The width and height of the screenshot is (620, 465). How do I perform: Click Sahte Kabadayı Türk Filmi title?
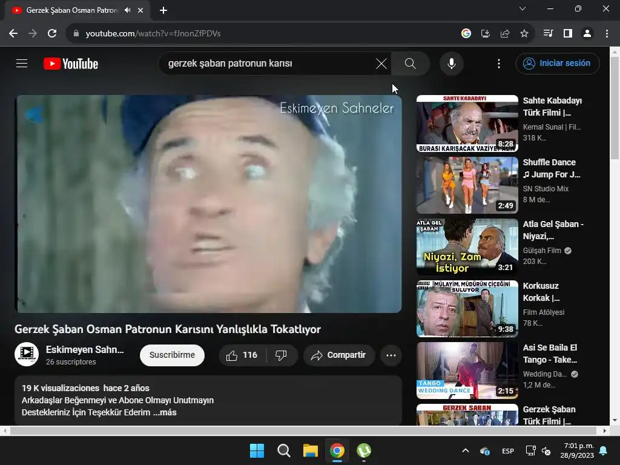point(552,107)
